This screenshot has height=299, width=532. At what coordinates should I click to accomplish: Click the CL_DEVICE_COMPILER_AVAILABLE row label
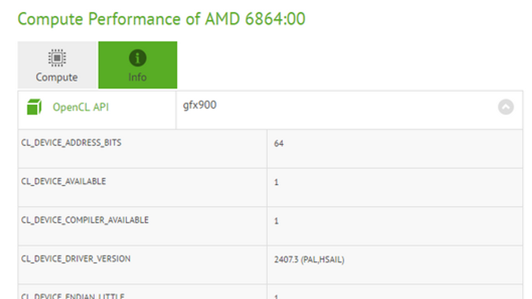pyautogui.click(x=85, y=220)
